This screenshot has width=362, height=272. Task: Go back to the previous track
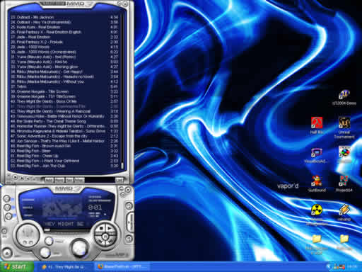point(101,242)
